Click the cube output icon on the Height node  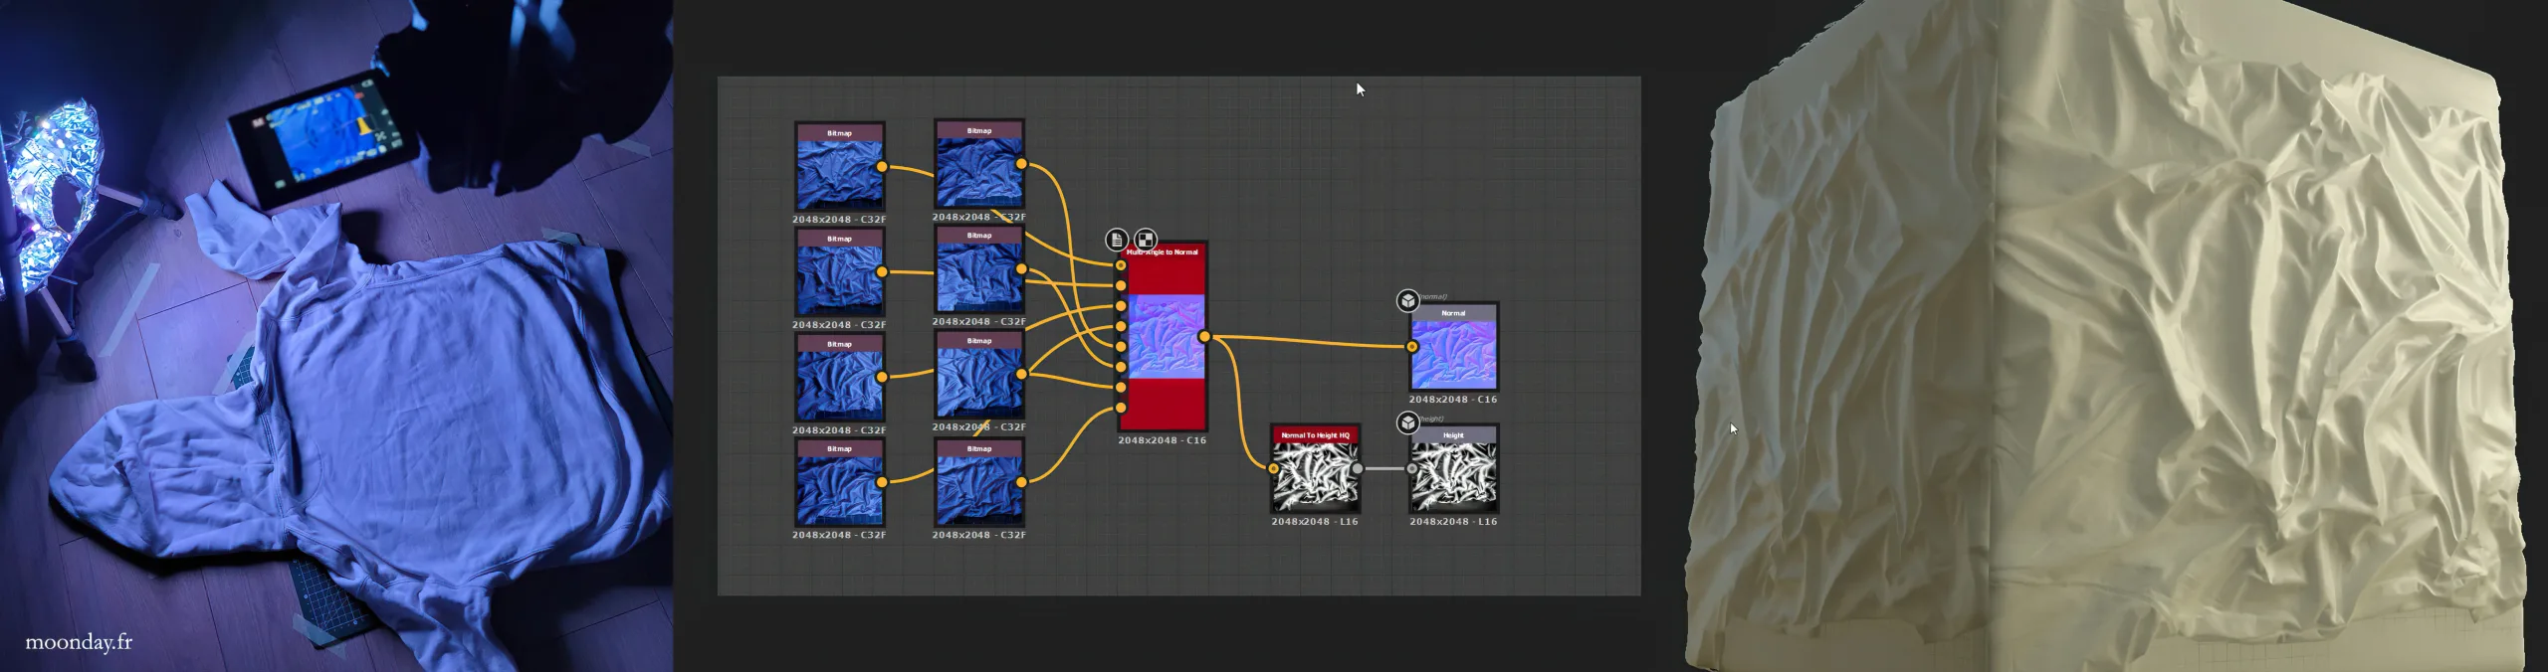coord(1407,422)
